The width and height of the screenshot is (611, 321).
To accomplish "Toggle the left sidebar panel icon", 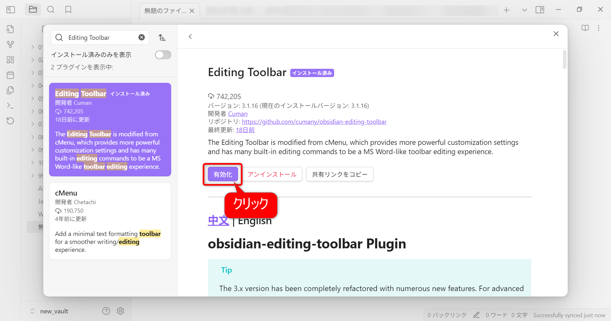I will point(11,10).
